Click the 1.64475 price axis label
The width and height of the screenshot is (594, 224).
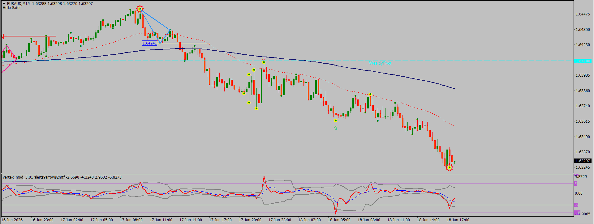(x=583, y=14)
